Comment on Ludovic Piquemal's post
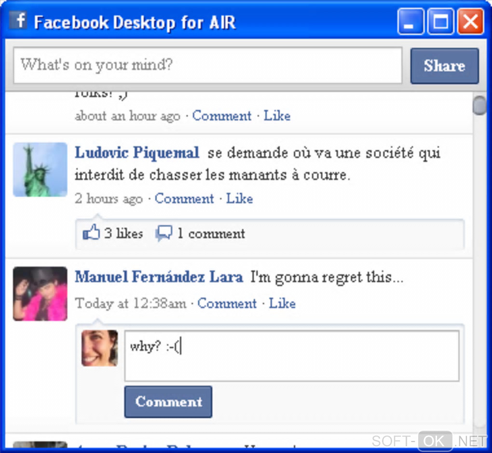The height and width of the screenshot is (453, 492). [184, 199]
